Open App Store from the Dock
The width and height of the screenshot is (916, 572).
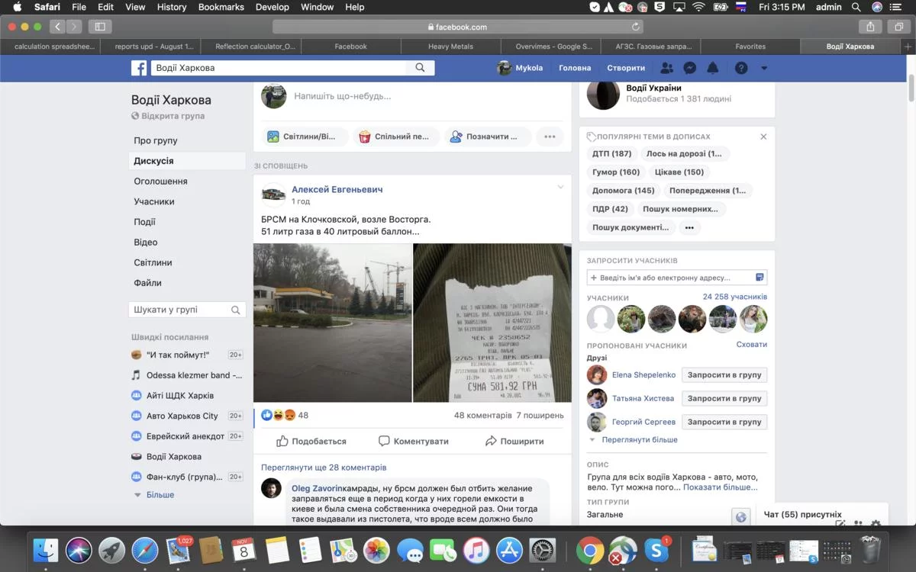pyautogui.click(x=509, y=550)
